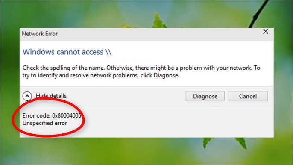
Task: Start network diagnosis with the Diagnose button
Action: (x=205, y=96)
